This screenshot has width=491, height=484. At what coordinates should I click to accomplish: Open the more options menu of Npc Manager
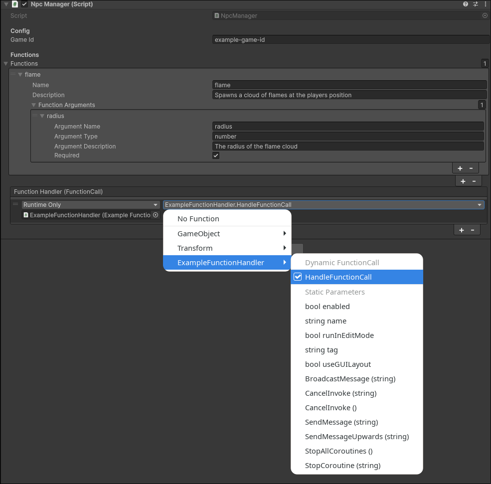coord(486,4)
